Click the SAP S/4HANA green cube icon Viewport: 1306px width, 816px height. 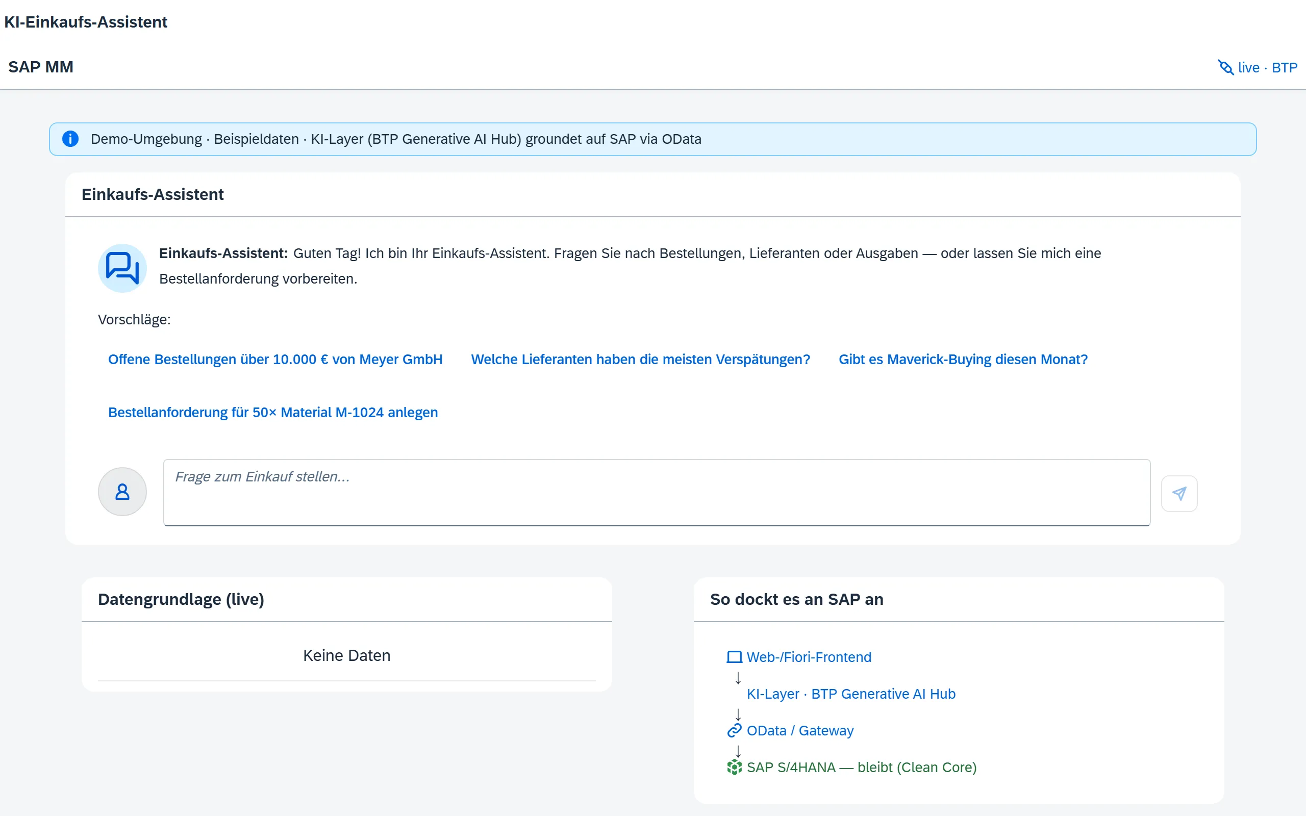[735, 767]
